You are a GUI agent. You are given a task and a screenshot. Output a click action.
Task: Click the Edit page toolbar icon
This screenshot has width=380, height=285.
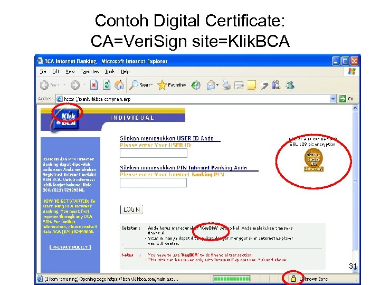point(239,85)
